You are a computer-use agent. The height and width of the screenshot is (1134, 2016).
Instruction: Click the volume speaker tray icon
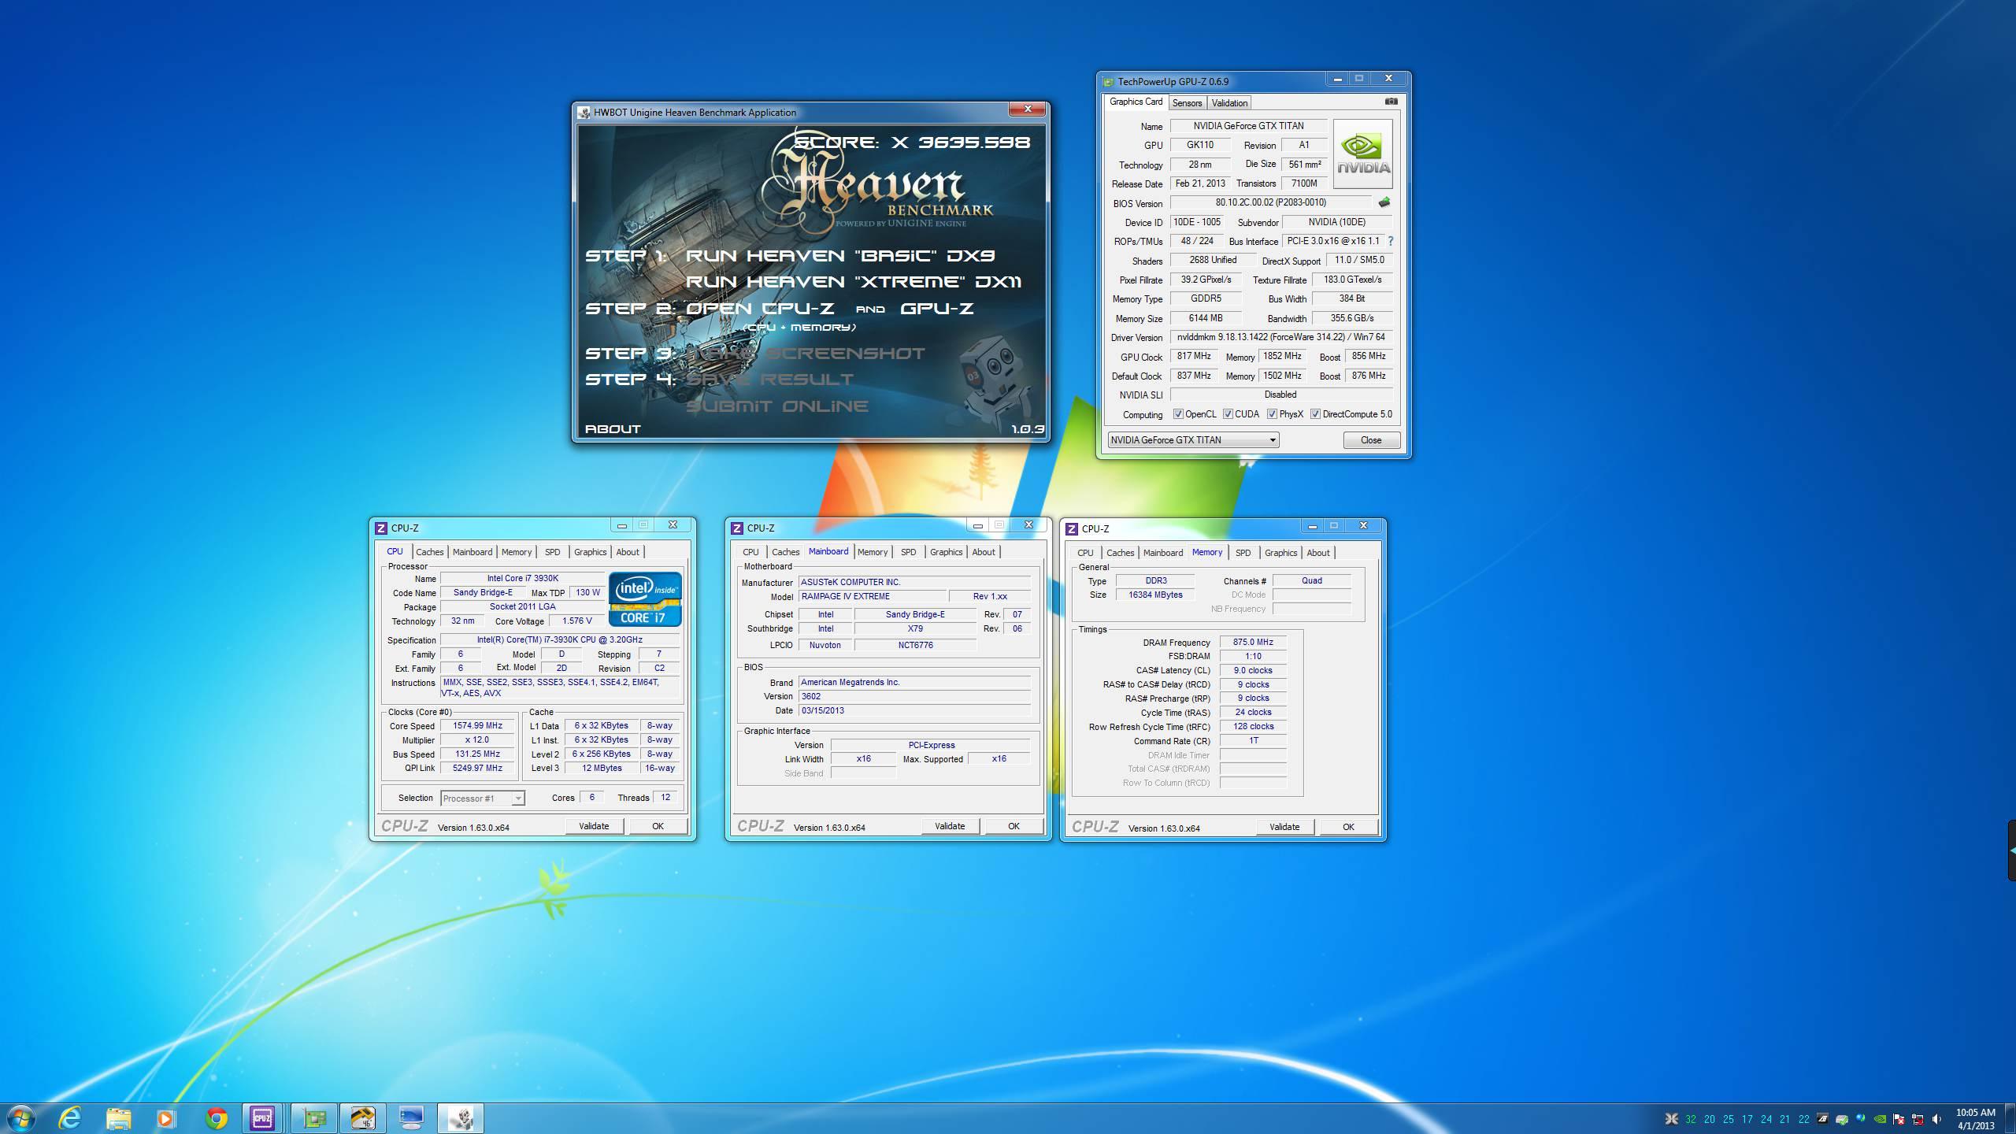(x=1936, y=1119)
